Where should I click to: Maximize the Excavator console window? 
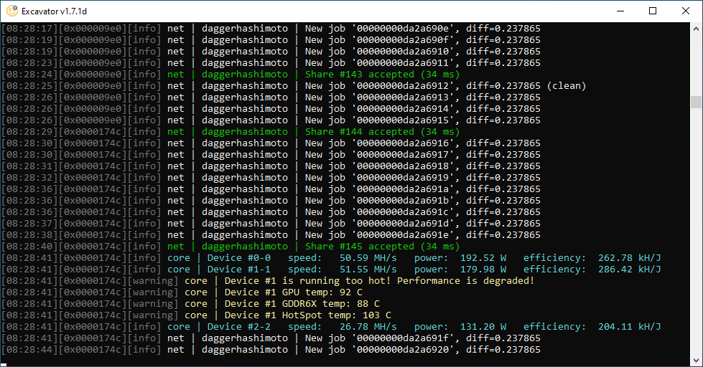click(653, 11)
